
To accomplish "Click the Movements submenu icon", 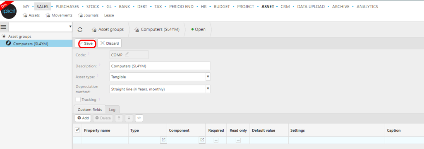I will pos(48,15).
